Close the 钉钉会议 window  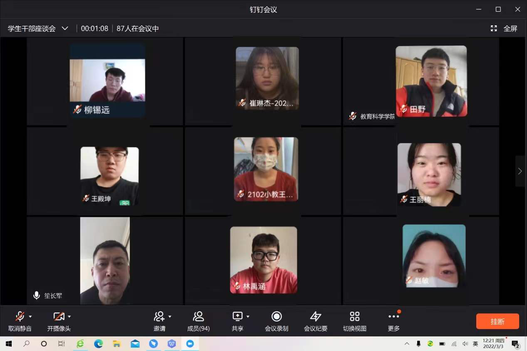(x=518, y=9)
